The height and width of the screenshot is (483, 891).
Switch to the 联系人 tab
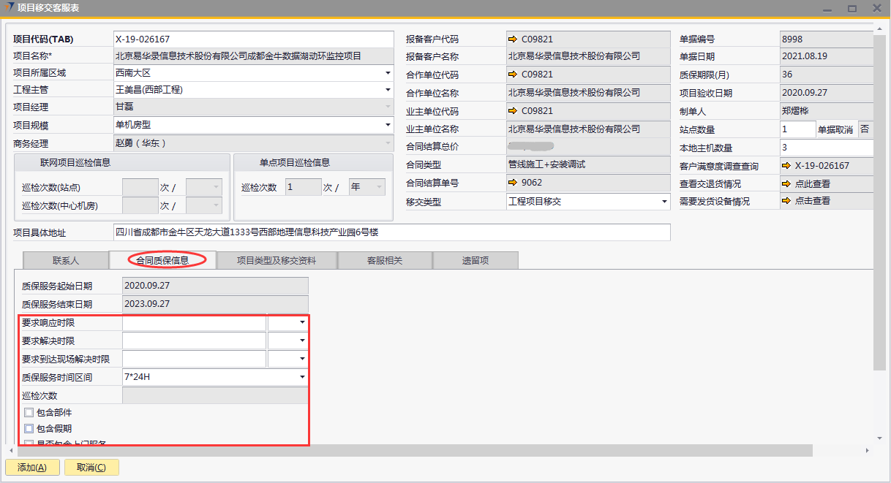coord(66,260)
